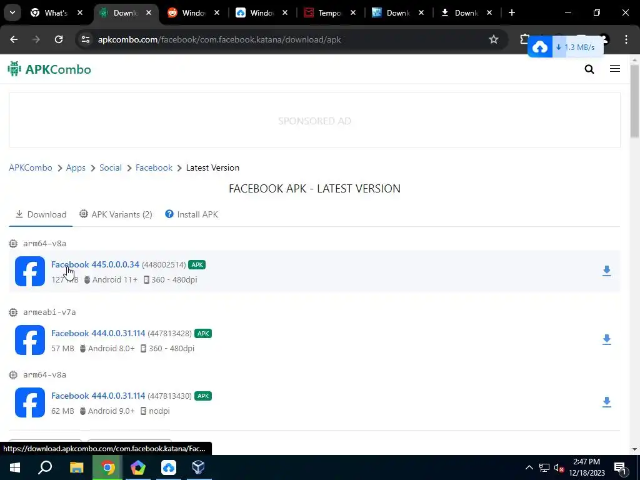Click the address bar URL

click(219, 39)
